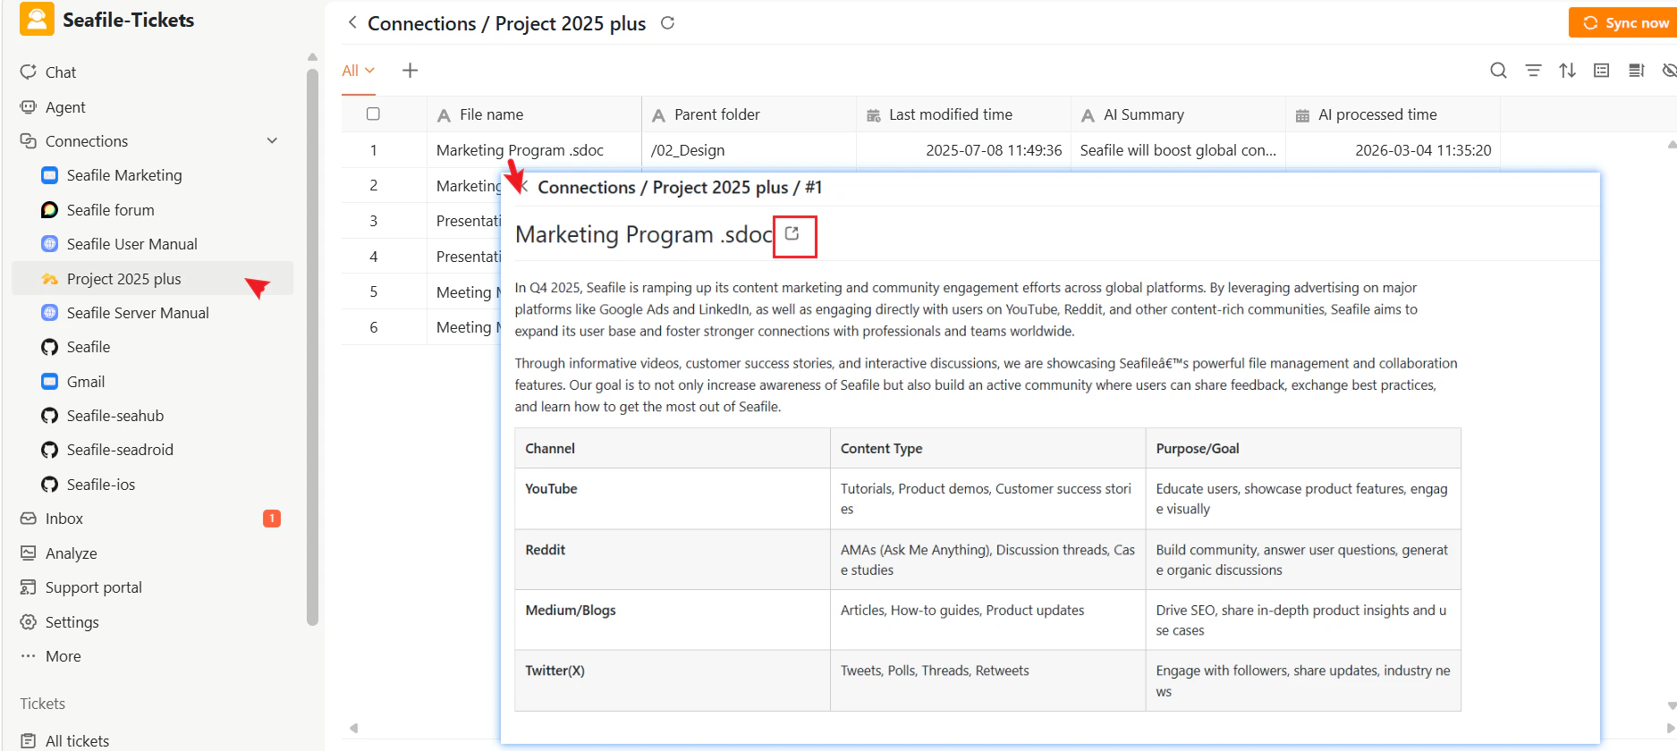The height and width of the screenshot is (751, 1677).
Task: Click the Marketing Program .sdoc cell in row 1
Action: [534, 150]
